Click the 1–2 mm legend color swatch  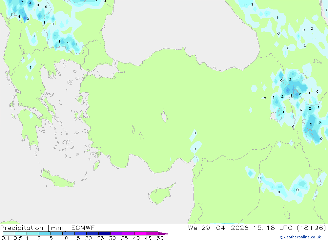click(x=32, y=233)
